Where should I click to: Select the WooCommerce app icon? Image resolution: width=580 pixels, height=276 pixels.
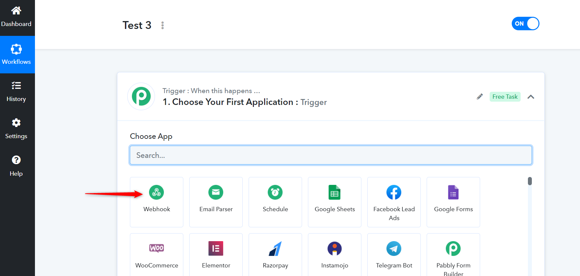tap(157, 248)
